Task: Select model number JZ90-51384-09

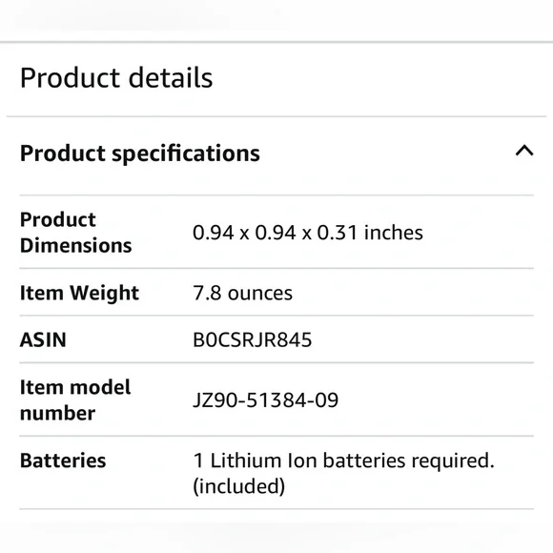Action: click(266, 400)
